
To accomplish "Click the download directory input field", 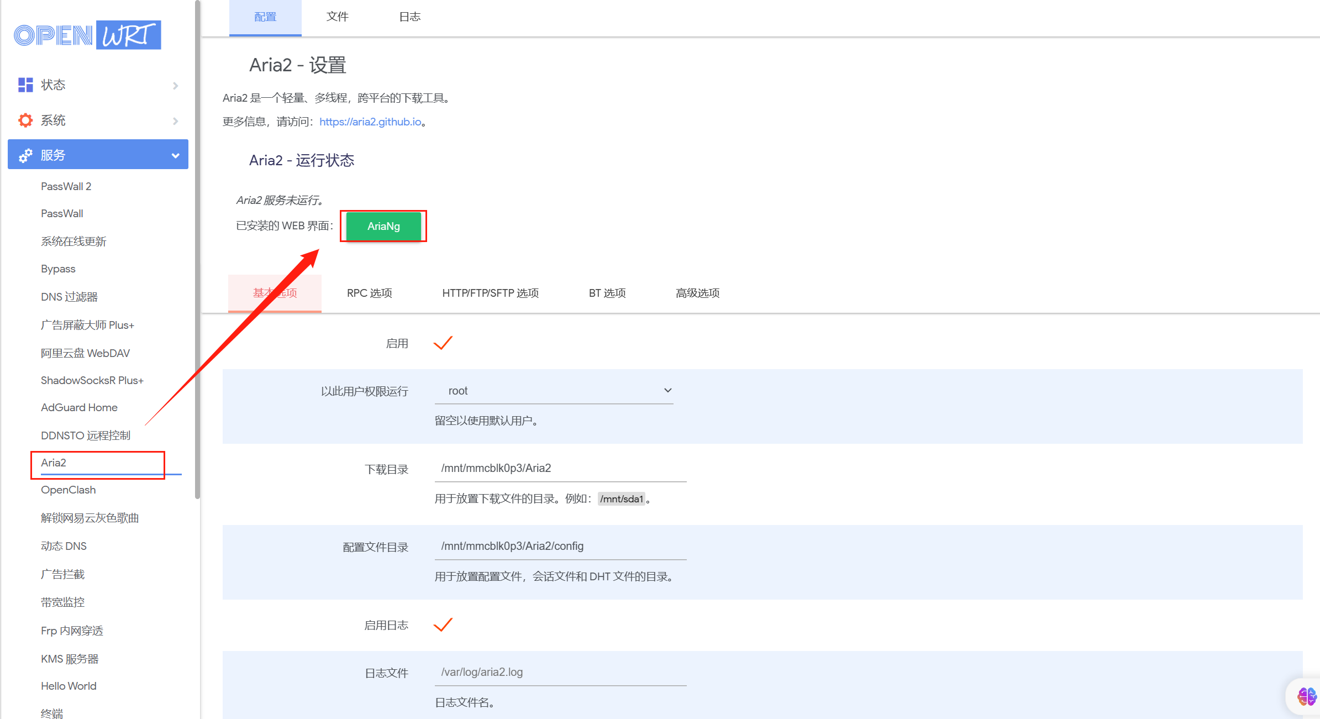I will (x=560, y=468).
